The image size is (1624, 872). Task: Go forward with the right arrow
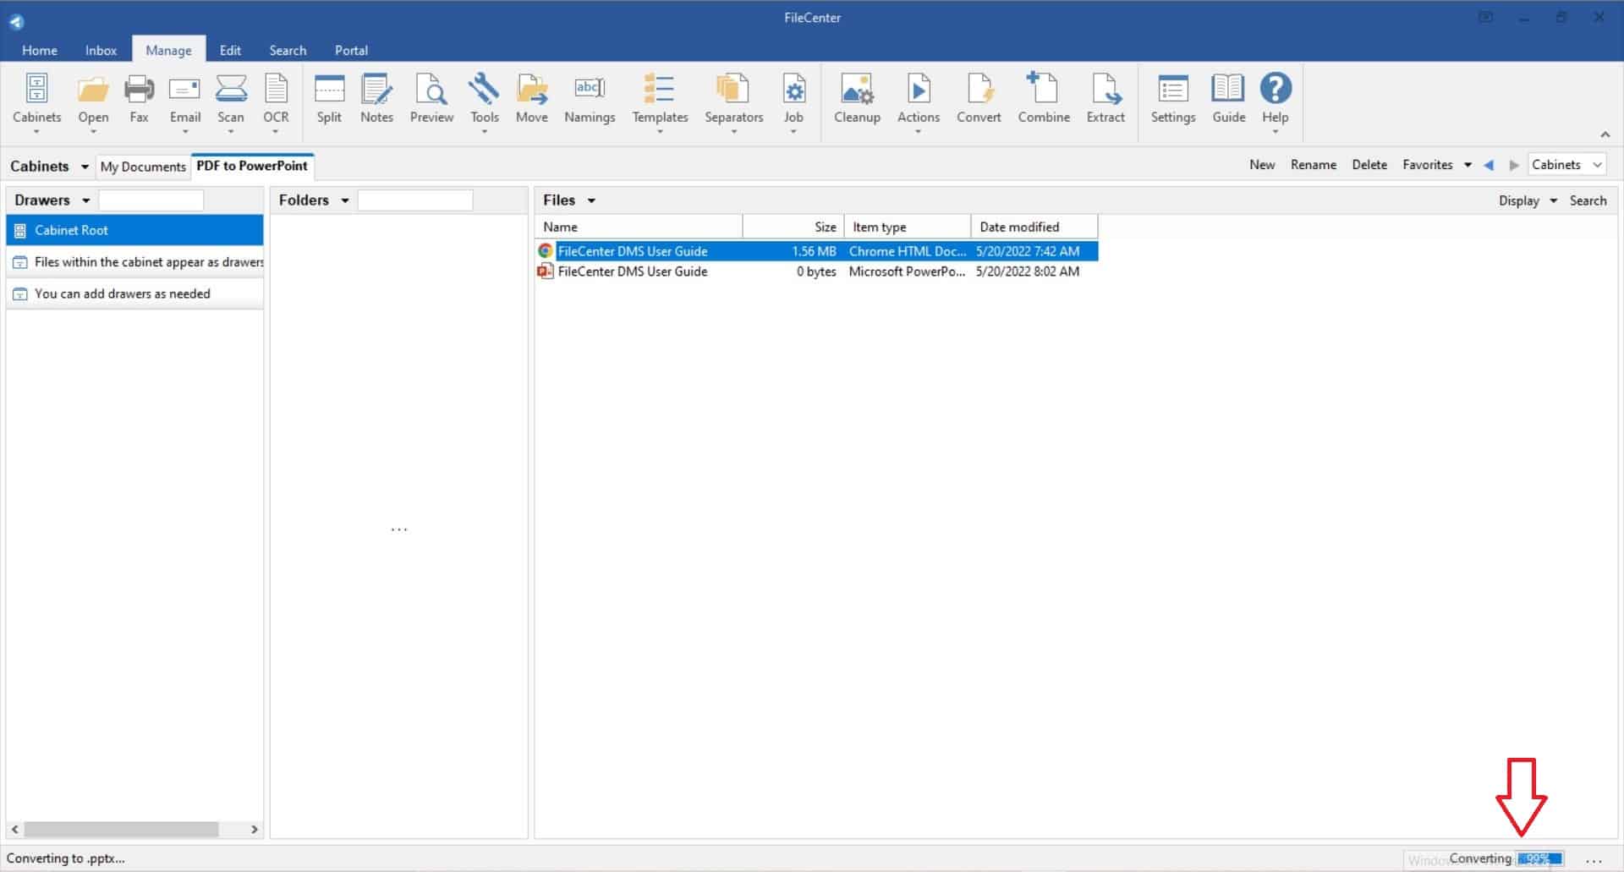coord(1514,165)
